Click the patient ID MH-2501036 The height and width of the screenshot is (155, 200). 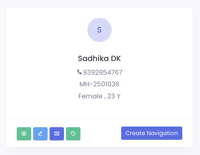(x=99, y=84)
